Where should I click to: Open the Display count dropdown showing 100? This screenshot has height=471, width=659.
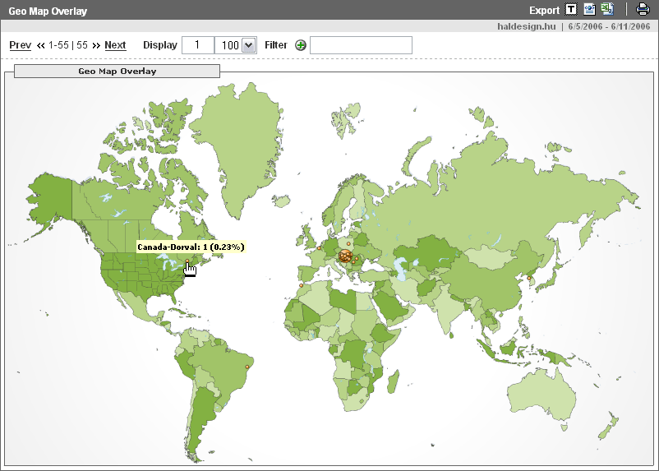pos(249,45)
